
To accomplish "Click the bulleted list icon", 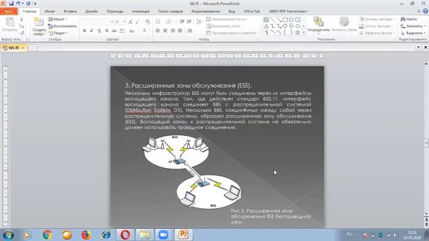I will click(x=159, y=21).
